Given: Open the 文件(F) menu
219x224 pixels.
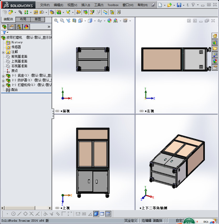Looking at the screenshot, I should coord(45,5).
